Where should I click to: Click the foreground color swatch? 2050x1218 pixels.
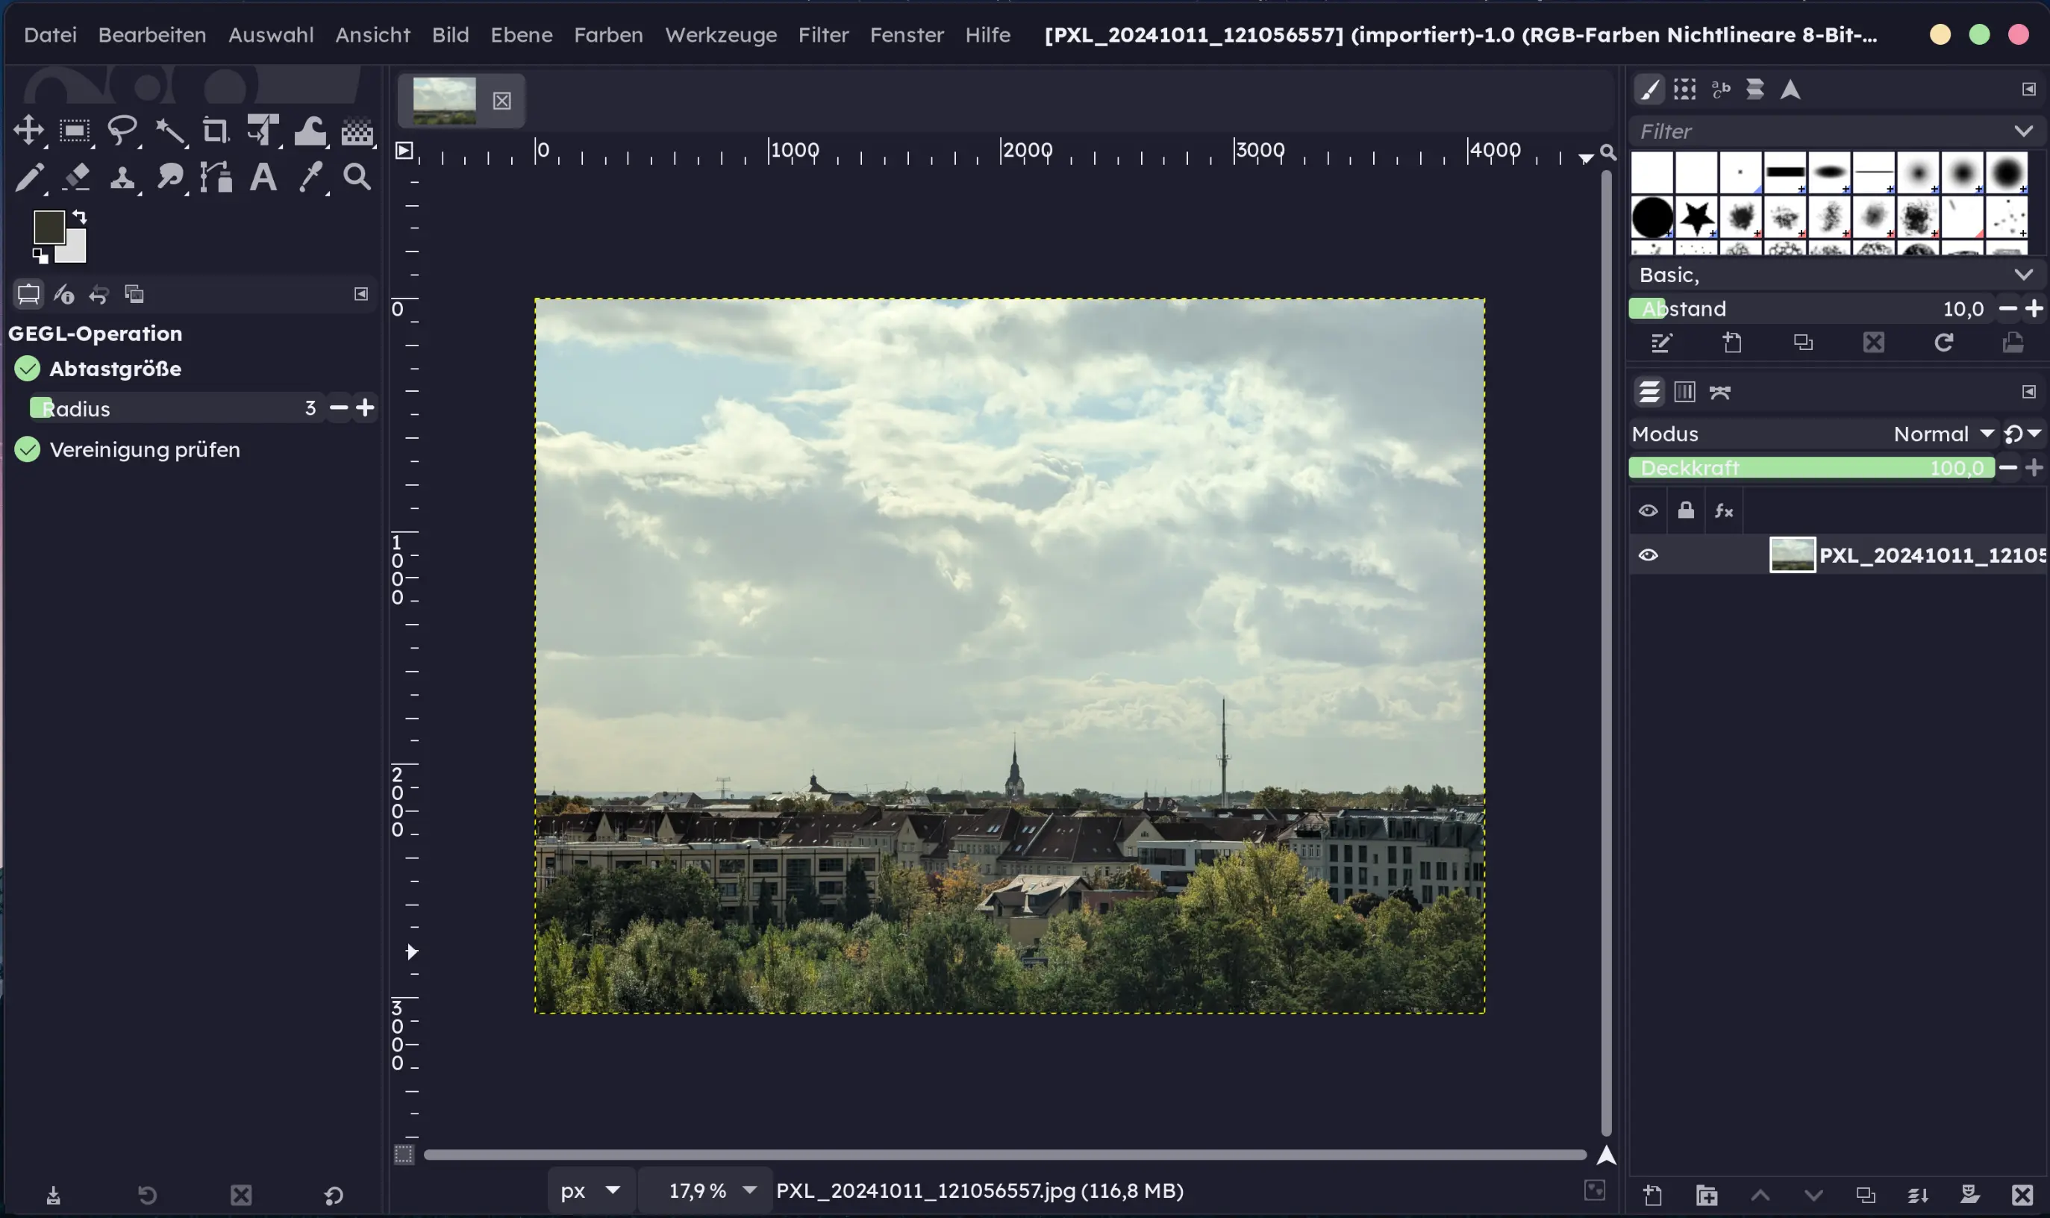[x=48, y=228]
